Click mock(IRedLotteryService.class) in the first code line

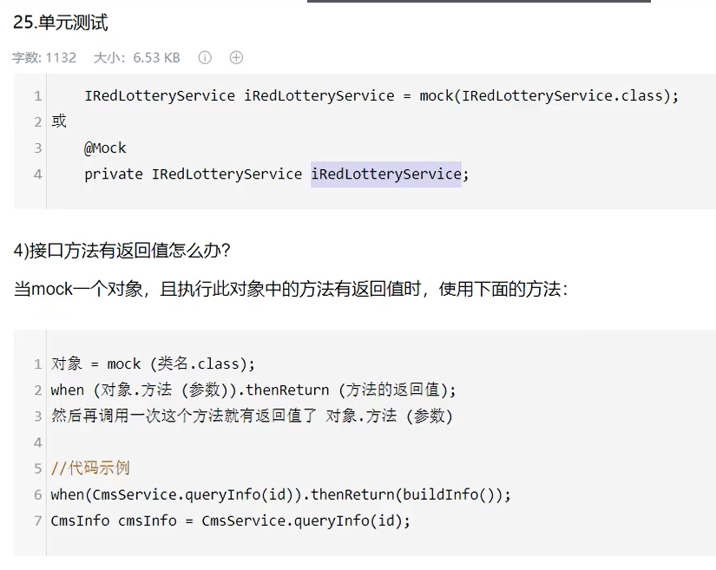point(547,95)
